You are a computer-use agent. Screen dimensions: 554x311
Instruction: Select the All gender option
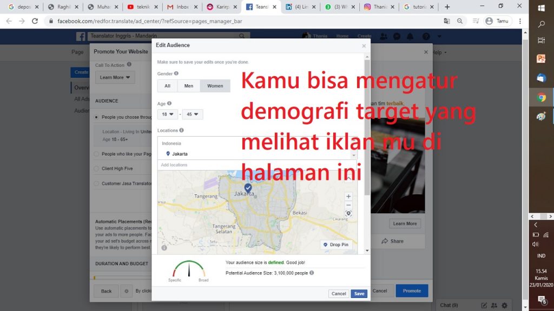point(168,86)
